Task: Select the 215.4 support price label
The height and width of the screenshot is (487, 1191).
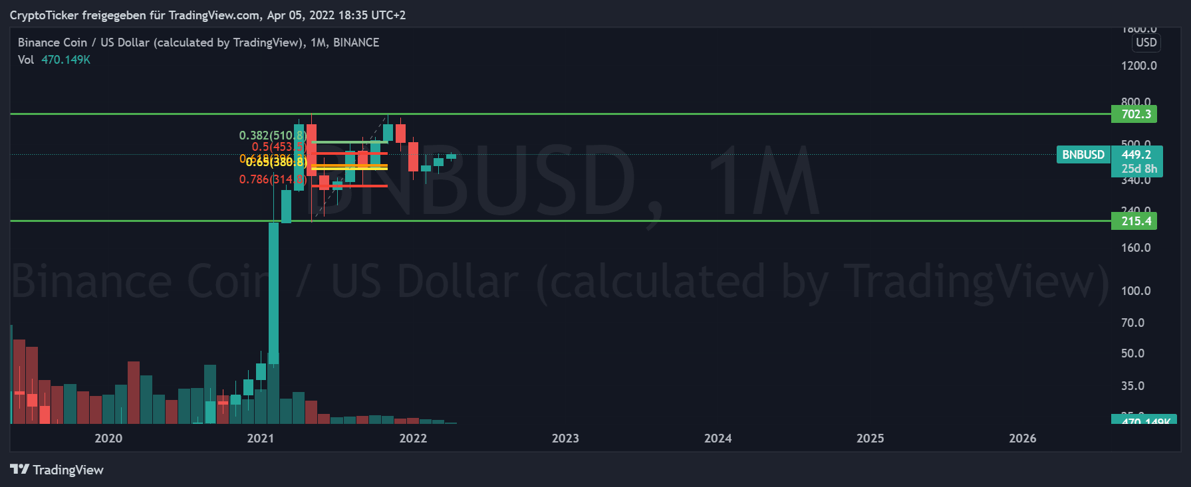Action: tap(1135, 221)
